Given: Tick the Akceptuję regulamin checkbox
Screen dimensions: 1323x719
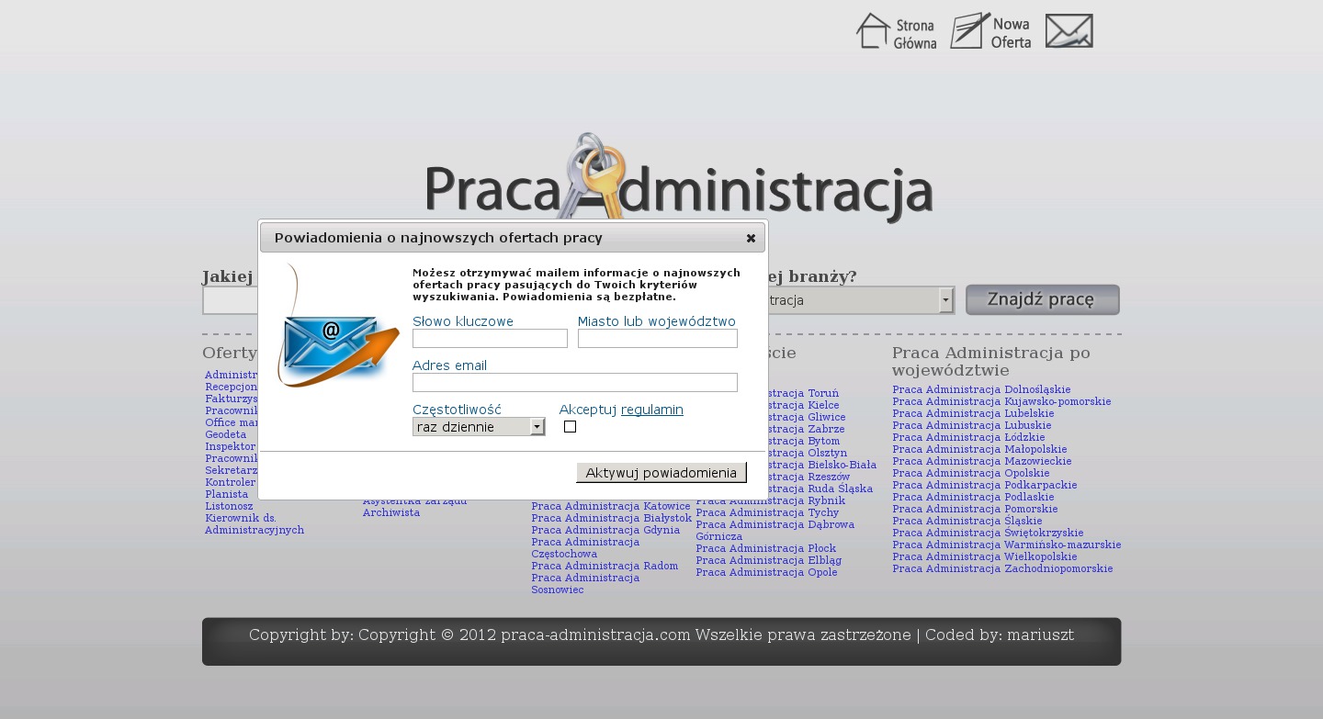Looking at the screenshot, I should click(x=570, y=427).
